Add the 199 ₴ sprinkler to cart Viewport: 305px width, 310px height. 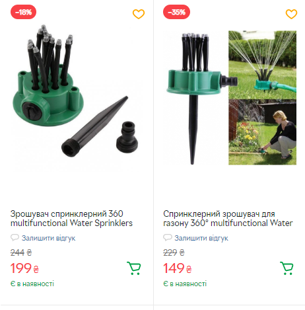pos(133,268)
